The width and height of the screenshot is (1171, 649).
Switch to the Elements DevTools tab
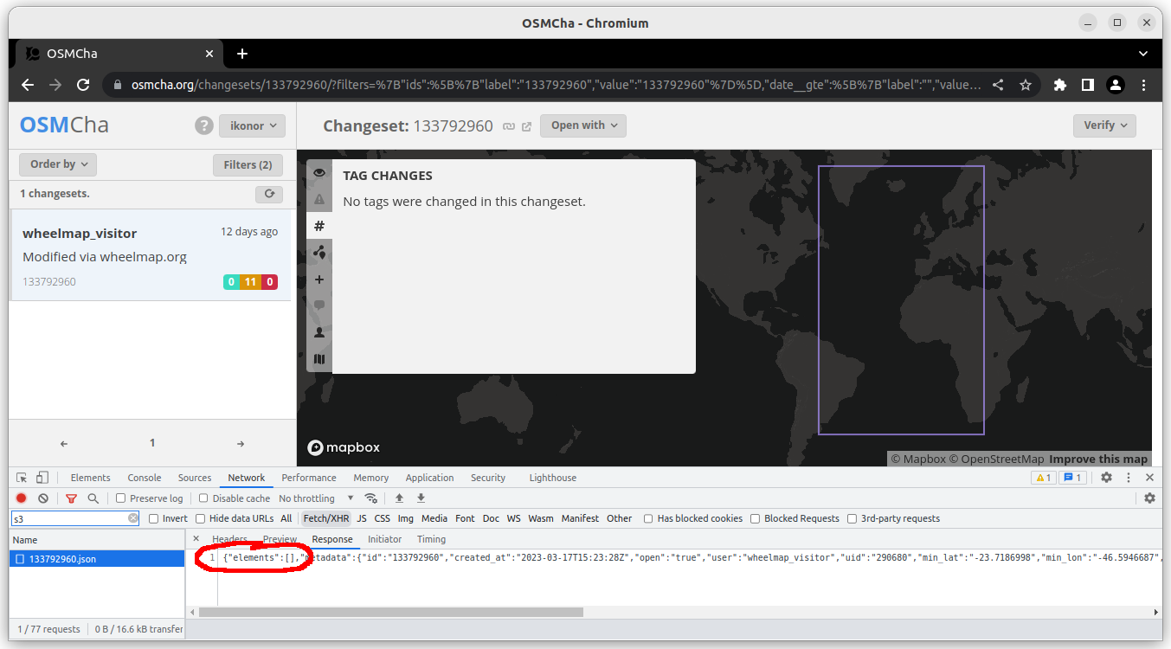point(90,478)
